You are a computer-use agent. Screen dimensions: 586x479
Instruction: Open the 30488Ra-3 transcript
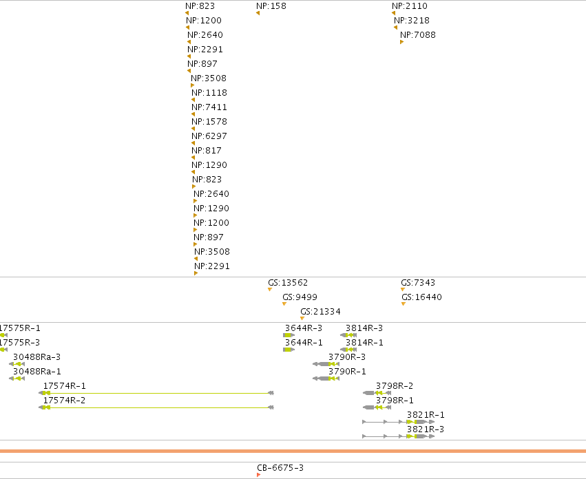click(36, 357)
